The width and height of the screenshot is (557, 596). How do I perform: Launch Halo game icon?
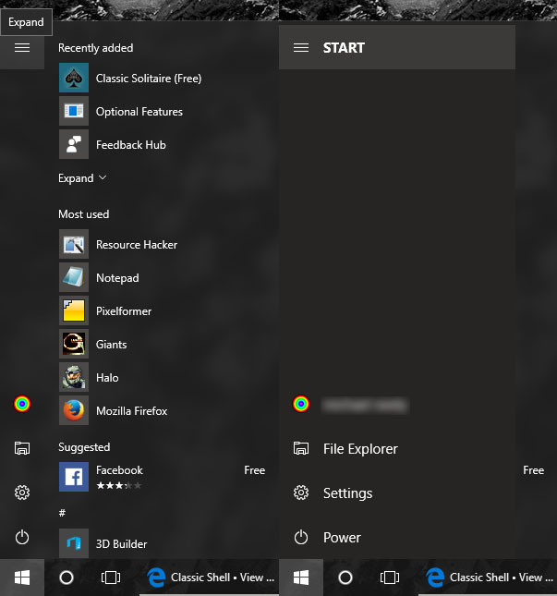pyautogui.click(x=74, y=377)
